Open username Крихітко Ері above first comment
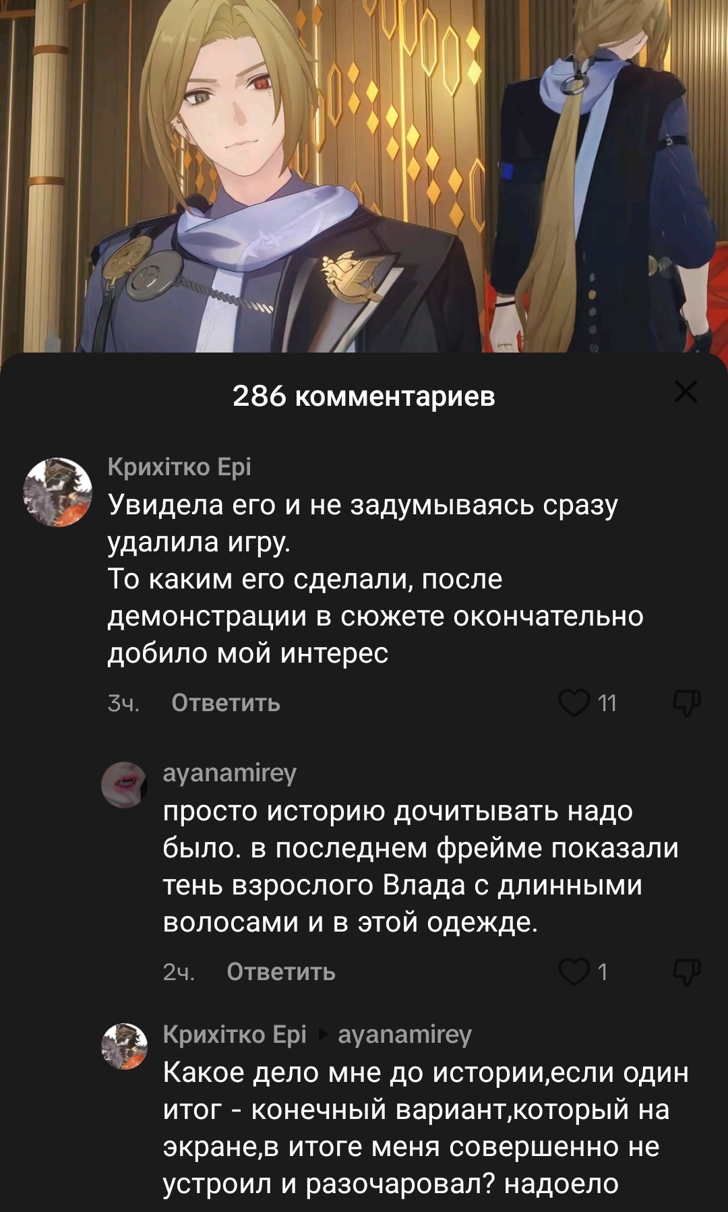The height and width of the screenshot is (1212, 728). click(179, 466)
